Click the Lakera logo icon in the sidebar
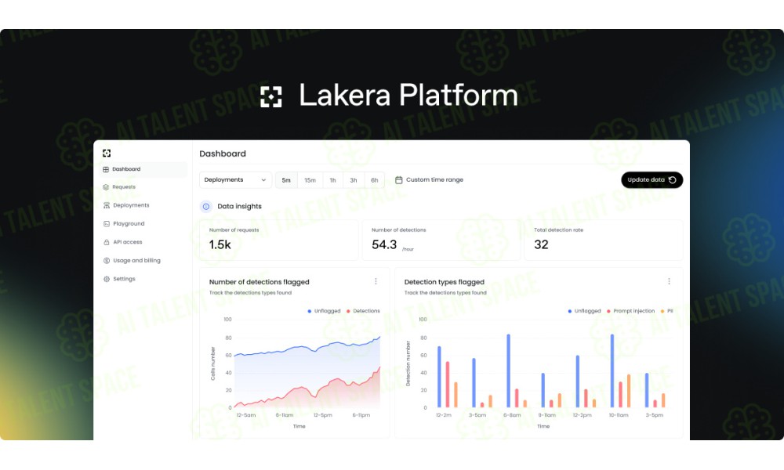Viewport: 784px width, 470px height. (107, 154)
